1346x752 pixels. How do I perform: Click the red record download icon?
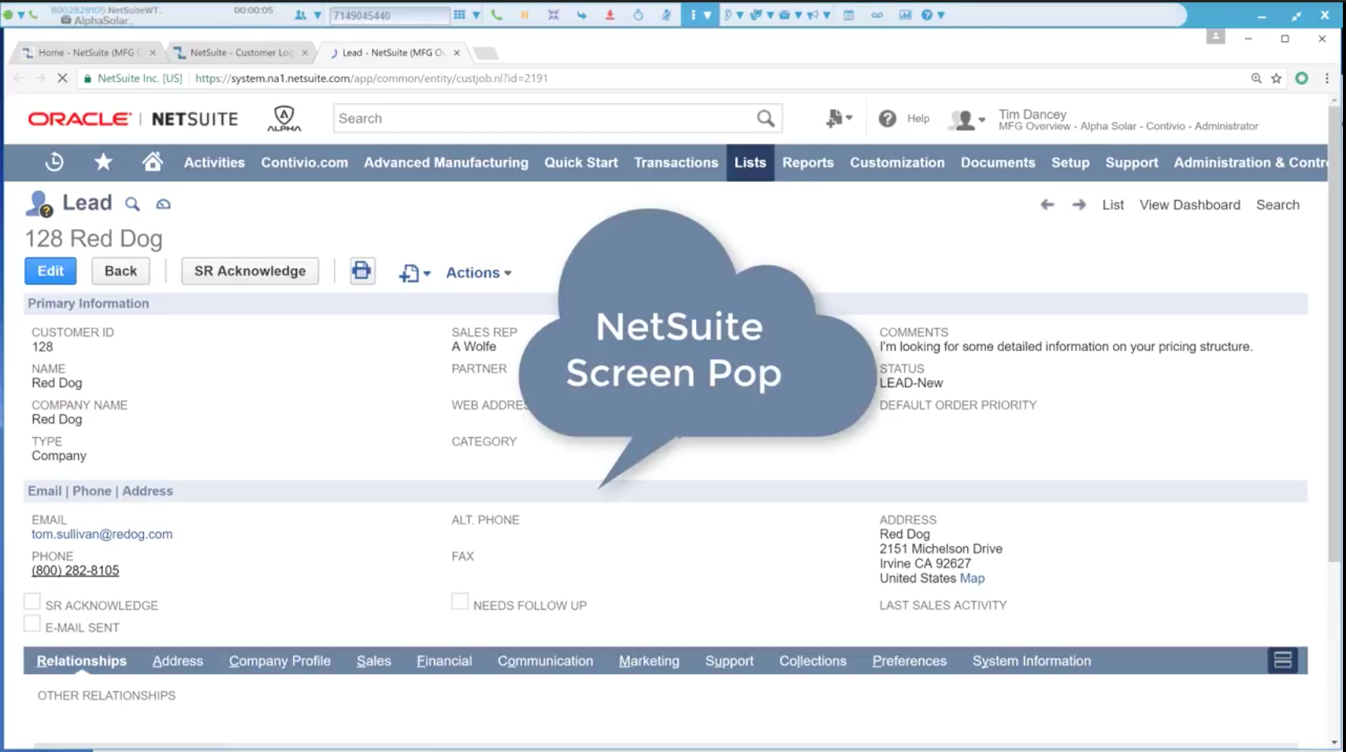(x=610, y=15)
